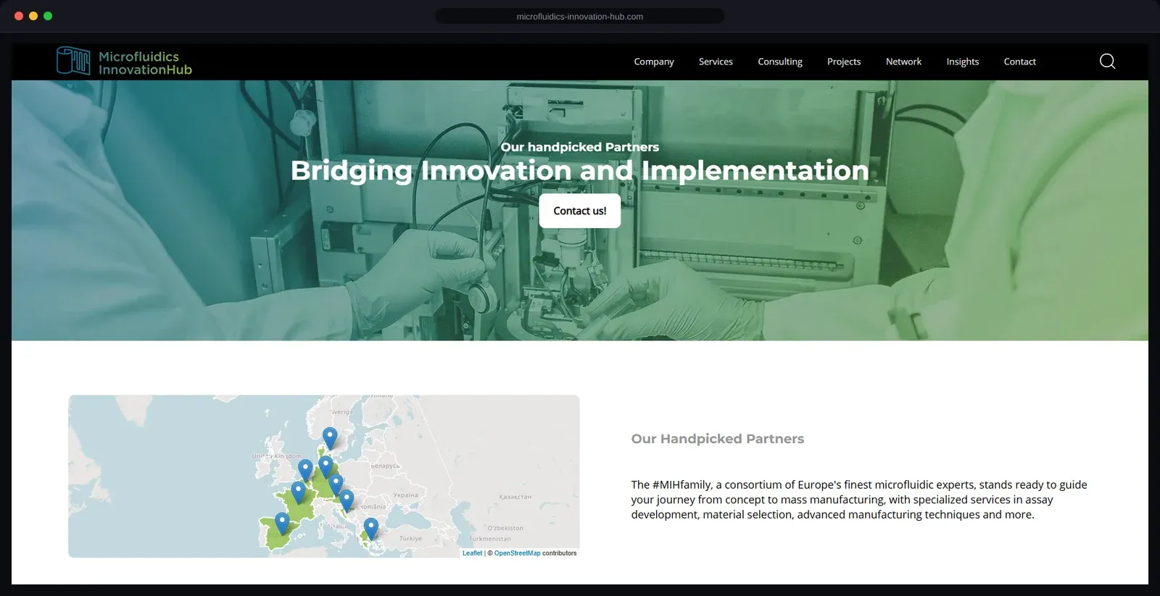Open the Projects menu item
1160x596 pixels.
point(844,62)
